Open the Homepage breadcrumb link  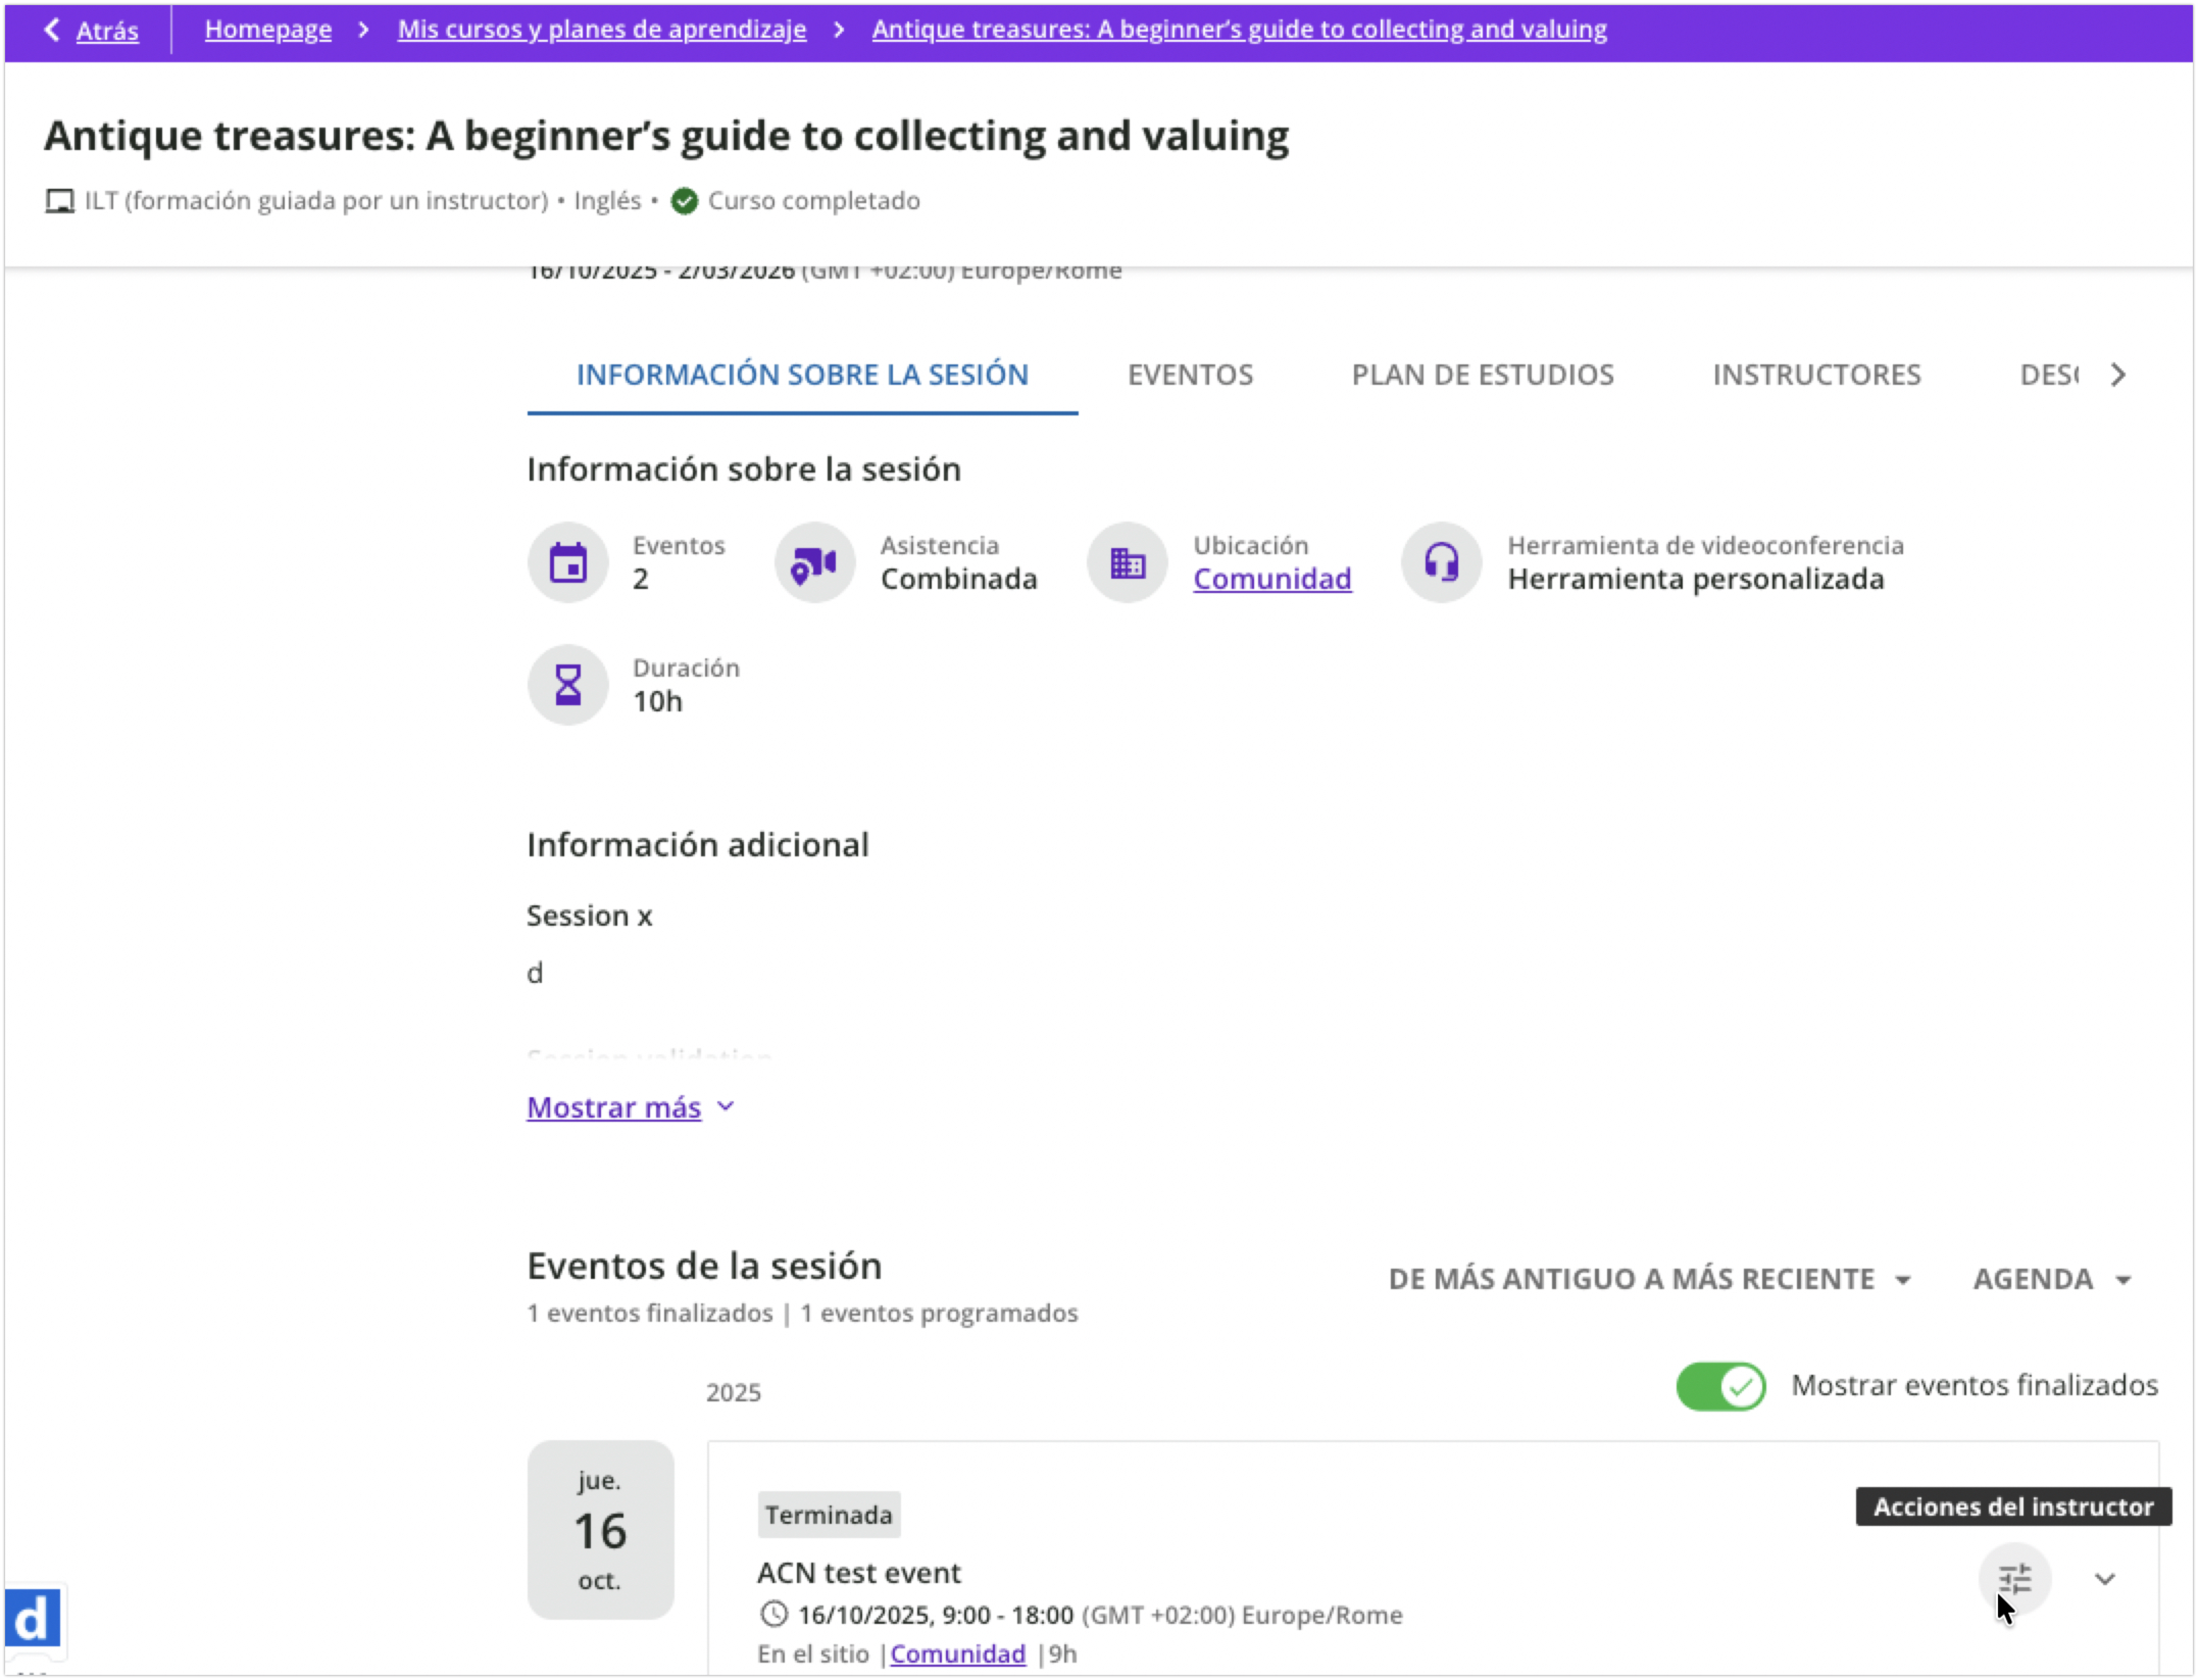pyautogui.click(x=268, y=29)
